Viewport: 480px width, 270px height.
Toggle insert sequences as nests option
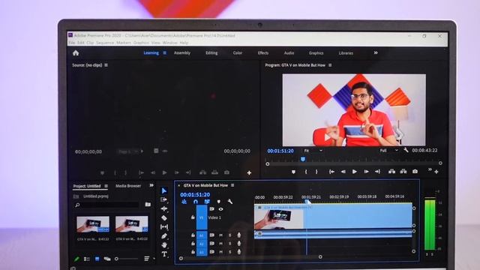click(184, 202)
